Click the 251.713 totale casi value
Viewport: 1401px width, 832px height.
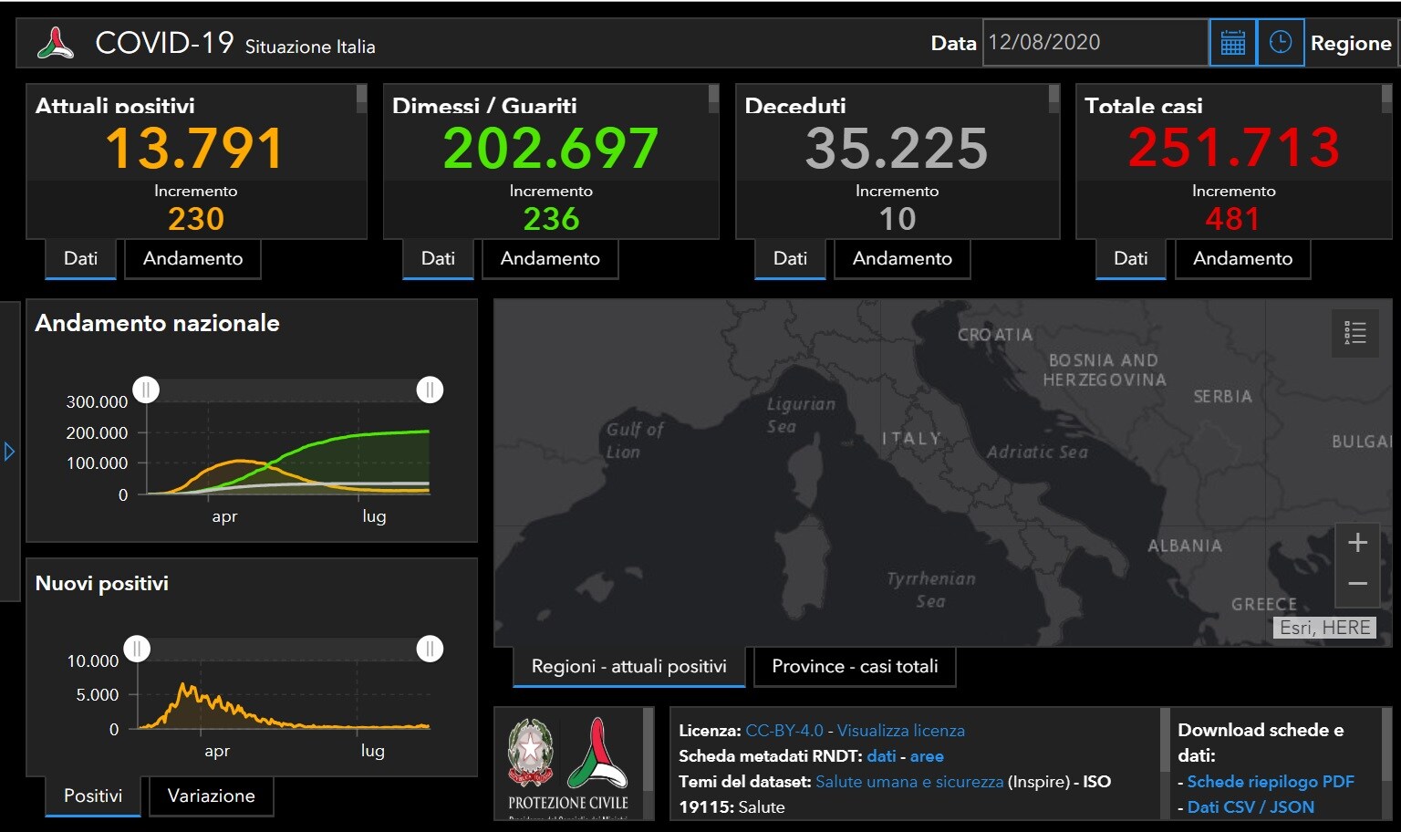[1234, 147]
